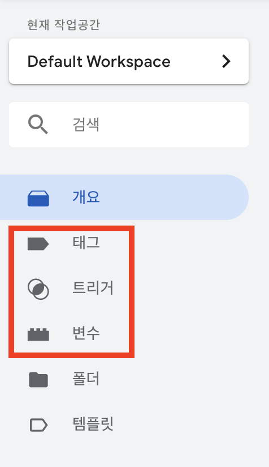This screenshot has height=467, width=269.
Task: Click the 트리거 overlapping circles icon
Action: (38, 289)
